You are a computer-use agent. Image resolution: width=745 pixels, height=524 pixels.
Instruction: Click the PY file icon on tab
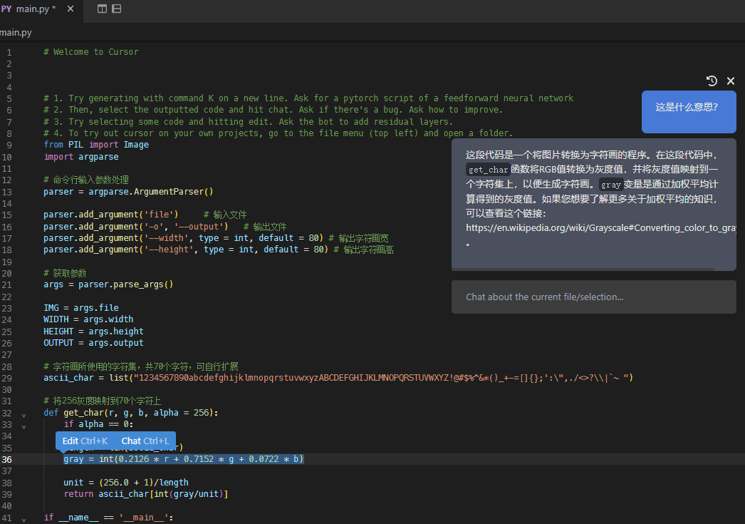click(x=6, y=9)
